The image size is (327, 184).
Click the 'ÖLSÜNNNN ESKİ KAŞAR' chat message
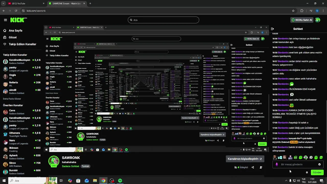point(302,89)
